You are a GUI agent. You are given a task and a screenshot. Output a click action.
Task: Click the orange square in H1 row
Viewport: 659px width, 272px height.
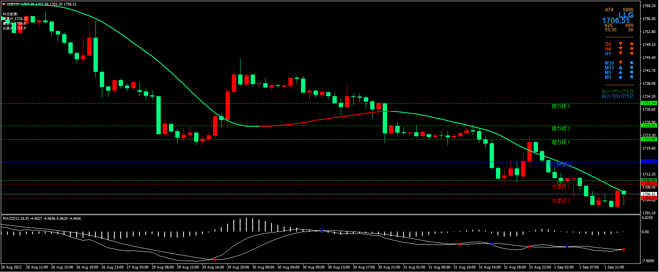click(632, 53)
